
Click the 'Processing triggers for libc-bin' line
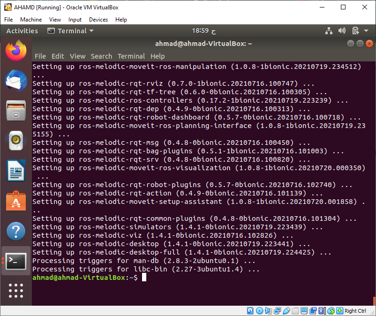click(146, 269)
